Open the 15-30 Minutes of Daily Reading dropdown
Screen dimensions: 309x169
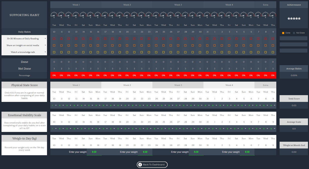point(45,39)
